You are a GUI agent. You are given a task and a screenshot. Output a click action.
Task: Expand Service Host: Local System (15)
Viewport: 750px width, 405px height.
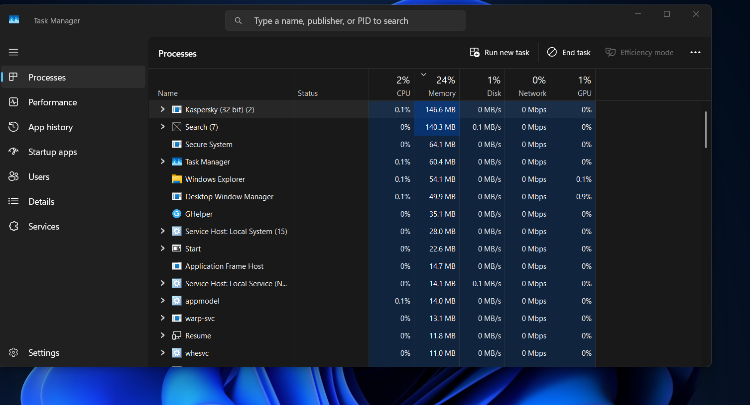[x=162, y=231]
